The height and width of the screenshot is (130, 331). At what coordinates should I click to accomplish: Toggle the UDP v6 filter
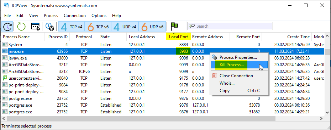(152, 27)
